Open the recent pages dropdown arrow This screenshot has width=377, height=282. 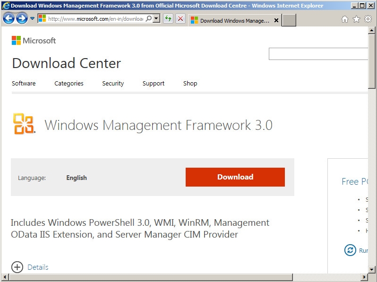(32, 18)
